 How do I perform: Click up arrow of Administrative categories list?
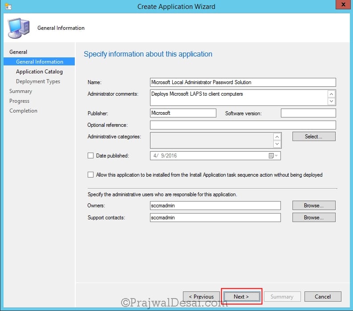tap(277, 137)
